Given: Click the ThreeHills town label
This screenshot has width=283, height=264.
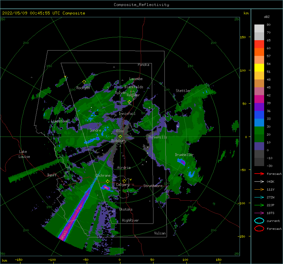Looking at the screenshot, I should [158, 137].
